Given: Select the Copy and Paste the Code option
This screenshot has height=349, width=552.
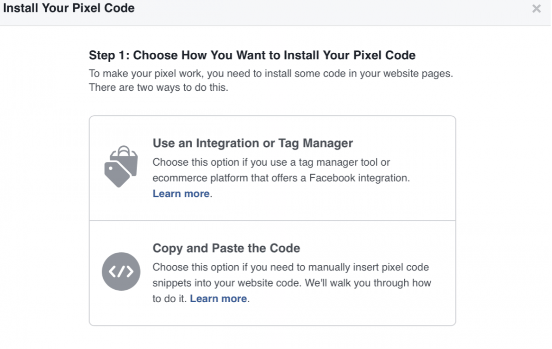Looking at the screenshot, I should [x=272, y=272].
